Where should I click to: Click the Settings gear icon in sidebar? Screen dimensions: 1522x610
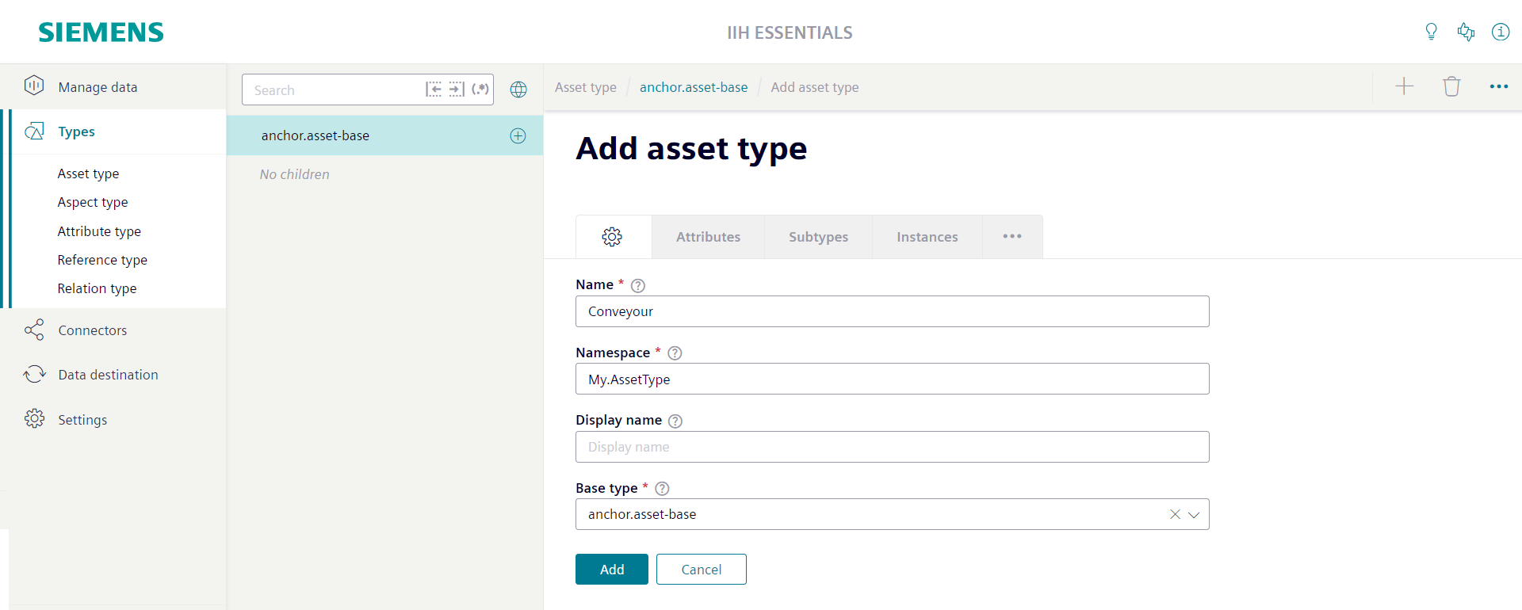tap(34, 418)
